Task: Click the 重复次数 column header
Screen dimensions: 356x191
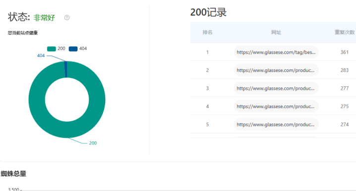Action: point(345,32)
